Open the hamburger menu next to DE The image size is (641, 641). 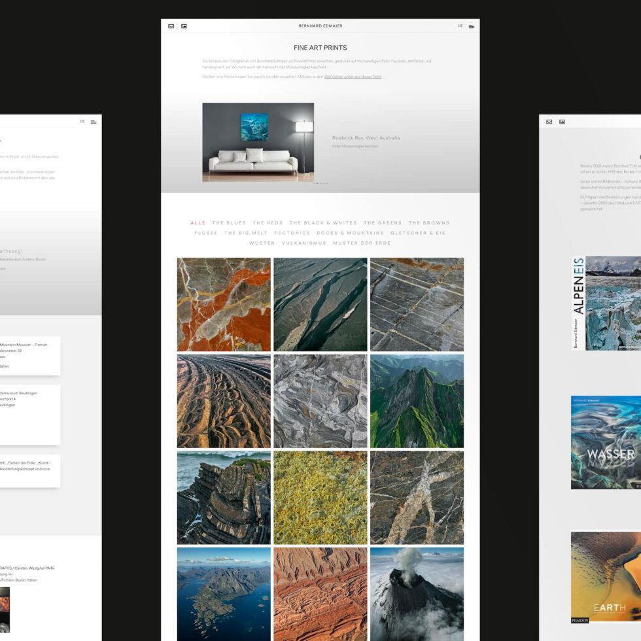click(471, 26)
